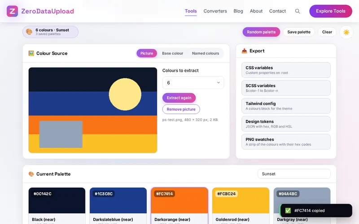Export as CSS variables
The width and height of the screenshot is (359, 224).
286,70
